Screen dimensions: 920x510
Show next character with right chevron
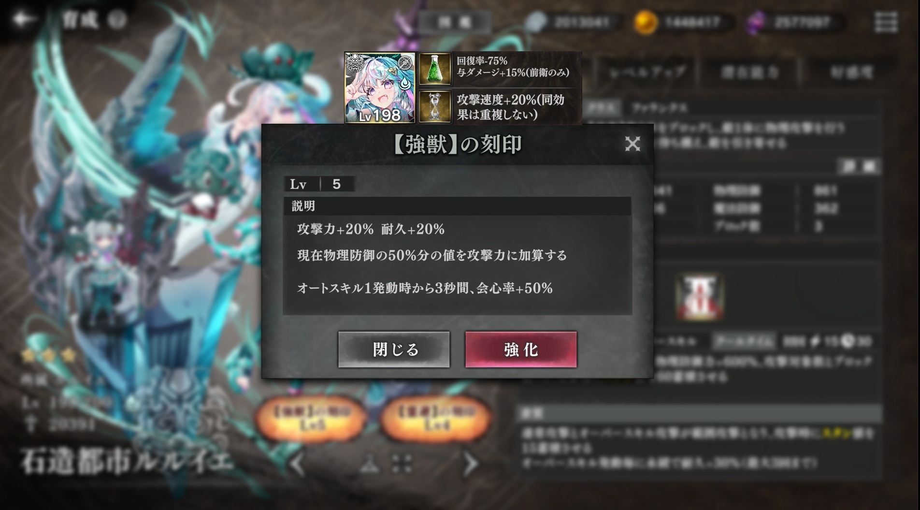tap(470, 464)
